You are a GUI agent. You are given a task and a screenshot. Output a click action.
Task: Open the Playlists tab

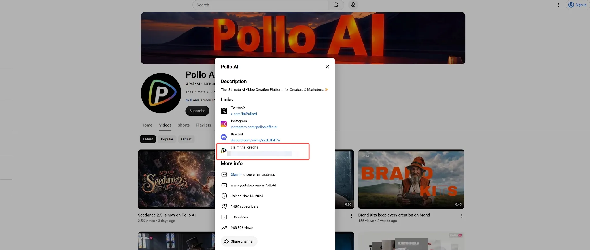(203, 125)
